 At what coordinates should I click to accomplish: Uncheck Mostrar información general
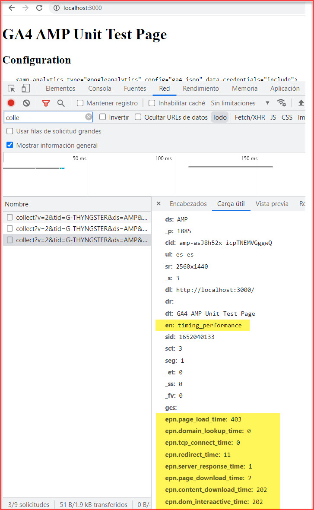point(10,146)
